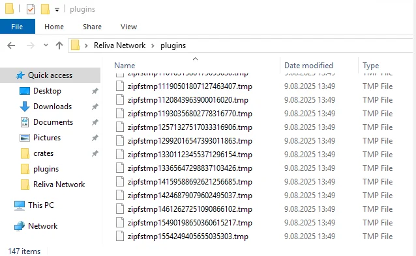Image resolution: width=416 pixels, height=256 pixels.
Task: Click the Properties checkmark icon in title bar
Action: coord(31,9)
